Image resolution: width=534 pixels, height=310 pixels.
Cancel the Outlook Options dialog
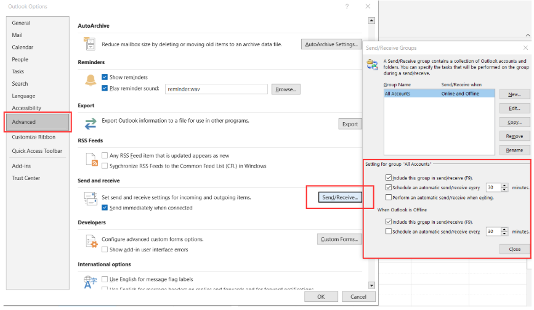tap(358, 296)
